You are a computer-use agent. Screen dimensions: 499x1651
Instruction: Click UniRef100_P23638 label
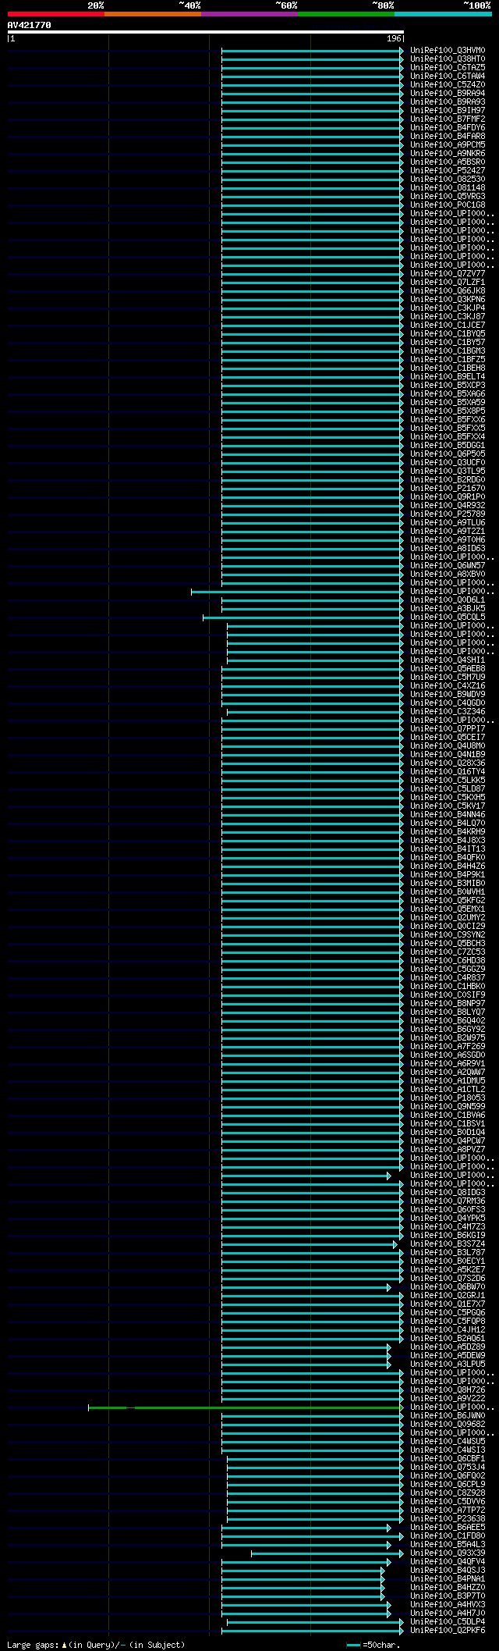(x=448, y=1519)
